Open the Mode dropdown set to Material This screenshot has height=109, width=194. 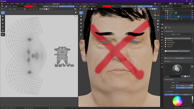point(184,34)
